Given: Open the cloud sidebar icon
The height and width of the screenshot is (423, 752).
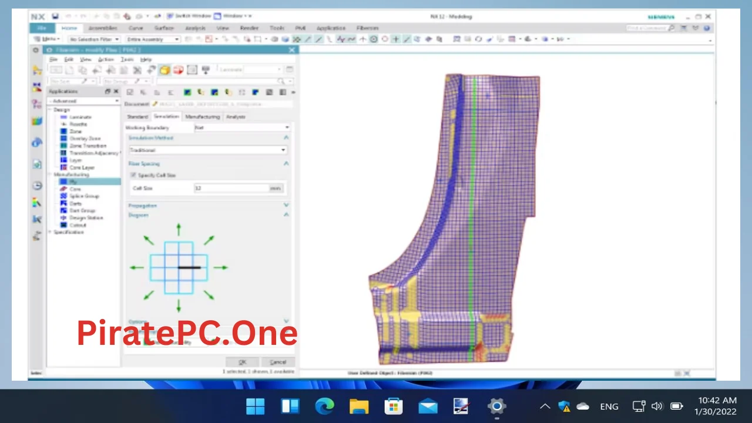Looking at the screenshot, I should click(x=37, y=142).
